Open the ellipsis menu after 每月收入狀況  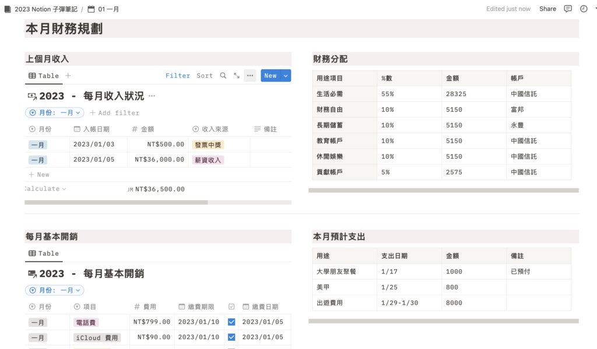click(x=152, y=96)
